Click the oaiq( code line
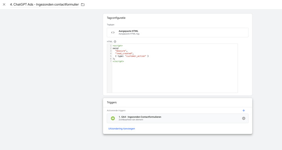 click(x=116, y=48)
